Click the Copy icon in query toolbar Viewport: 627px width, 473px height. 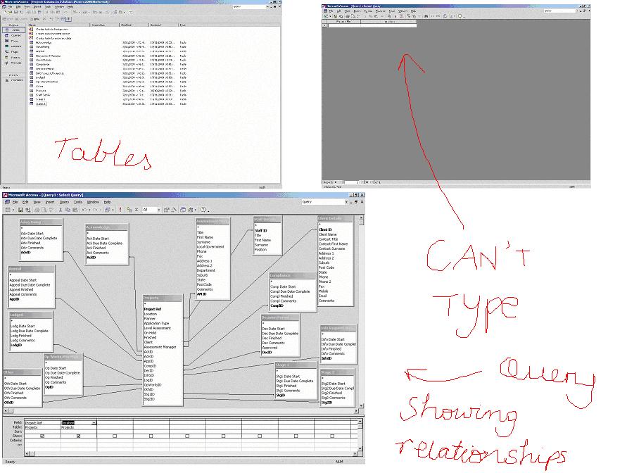pyautogui.click(x=67, y=210)
